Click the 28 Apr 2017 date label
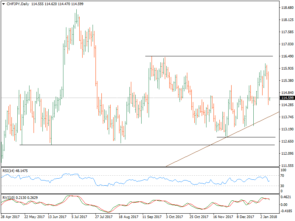This screenshot has width=295, height=221. [10, 217]
